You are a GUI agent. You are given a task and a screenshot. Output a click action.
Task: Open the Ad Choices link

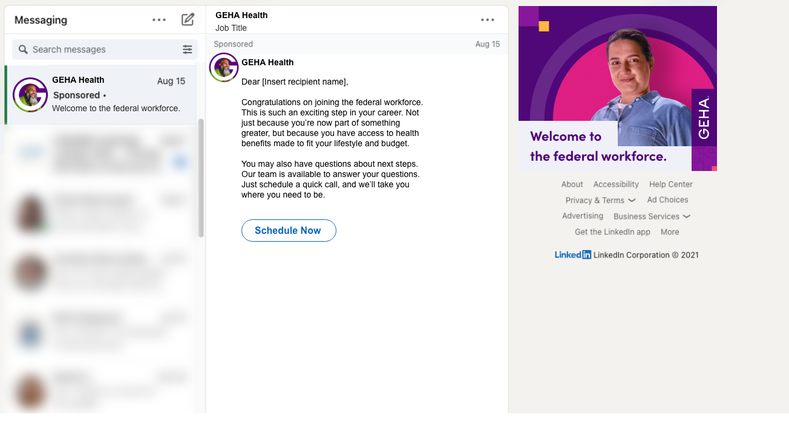tap(667, 200)
